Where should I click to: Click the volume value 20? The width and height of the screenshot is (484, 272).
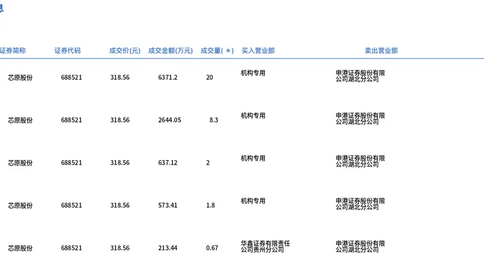[x=209, y=77]
